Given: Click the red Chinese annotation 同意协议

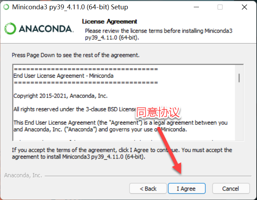Looking at the screenshot, I should (x=158, y=112).
